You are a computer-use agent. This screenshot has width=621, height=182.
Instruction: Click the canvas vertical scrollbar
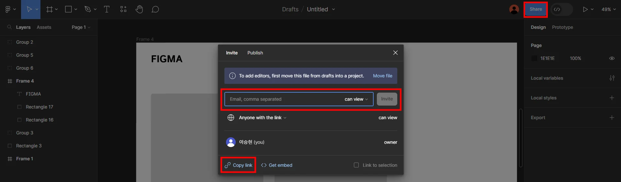point(521,138)
